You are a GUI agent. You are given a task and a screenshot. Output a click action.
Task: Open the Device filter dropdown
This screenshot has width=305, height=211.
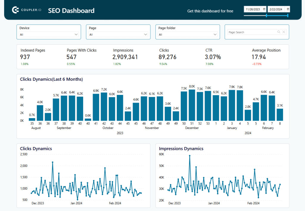click(77, 34)
